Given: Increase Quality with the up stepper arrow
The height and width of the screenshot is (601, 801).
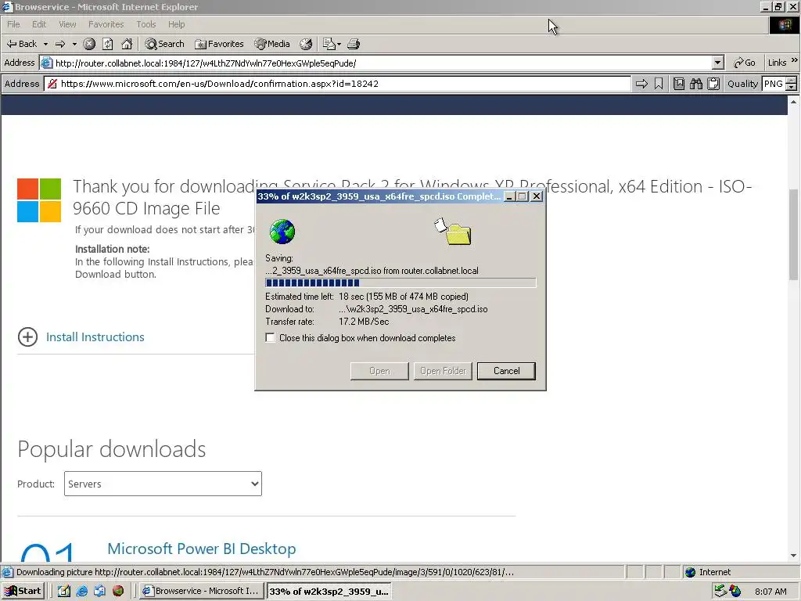Looking at the screenshot, I should click(792, 81).
